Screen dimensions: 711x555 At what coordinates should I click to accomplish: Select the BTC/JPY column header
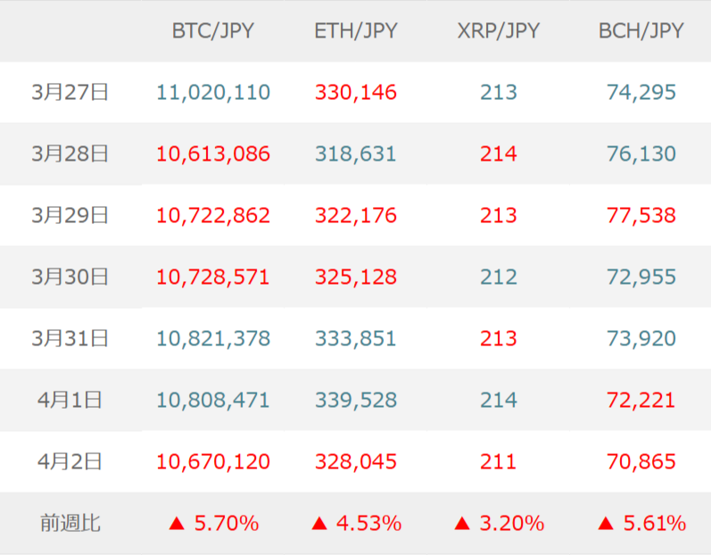pyautogui.click(x=212, y=31)
